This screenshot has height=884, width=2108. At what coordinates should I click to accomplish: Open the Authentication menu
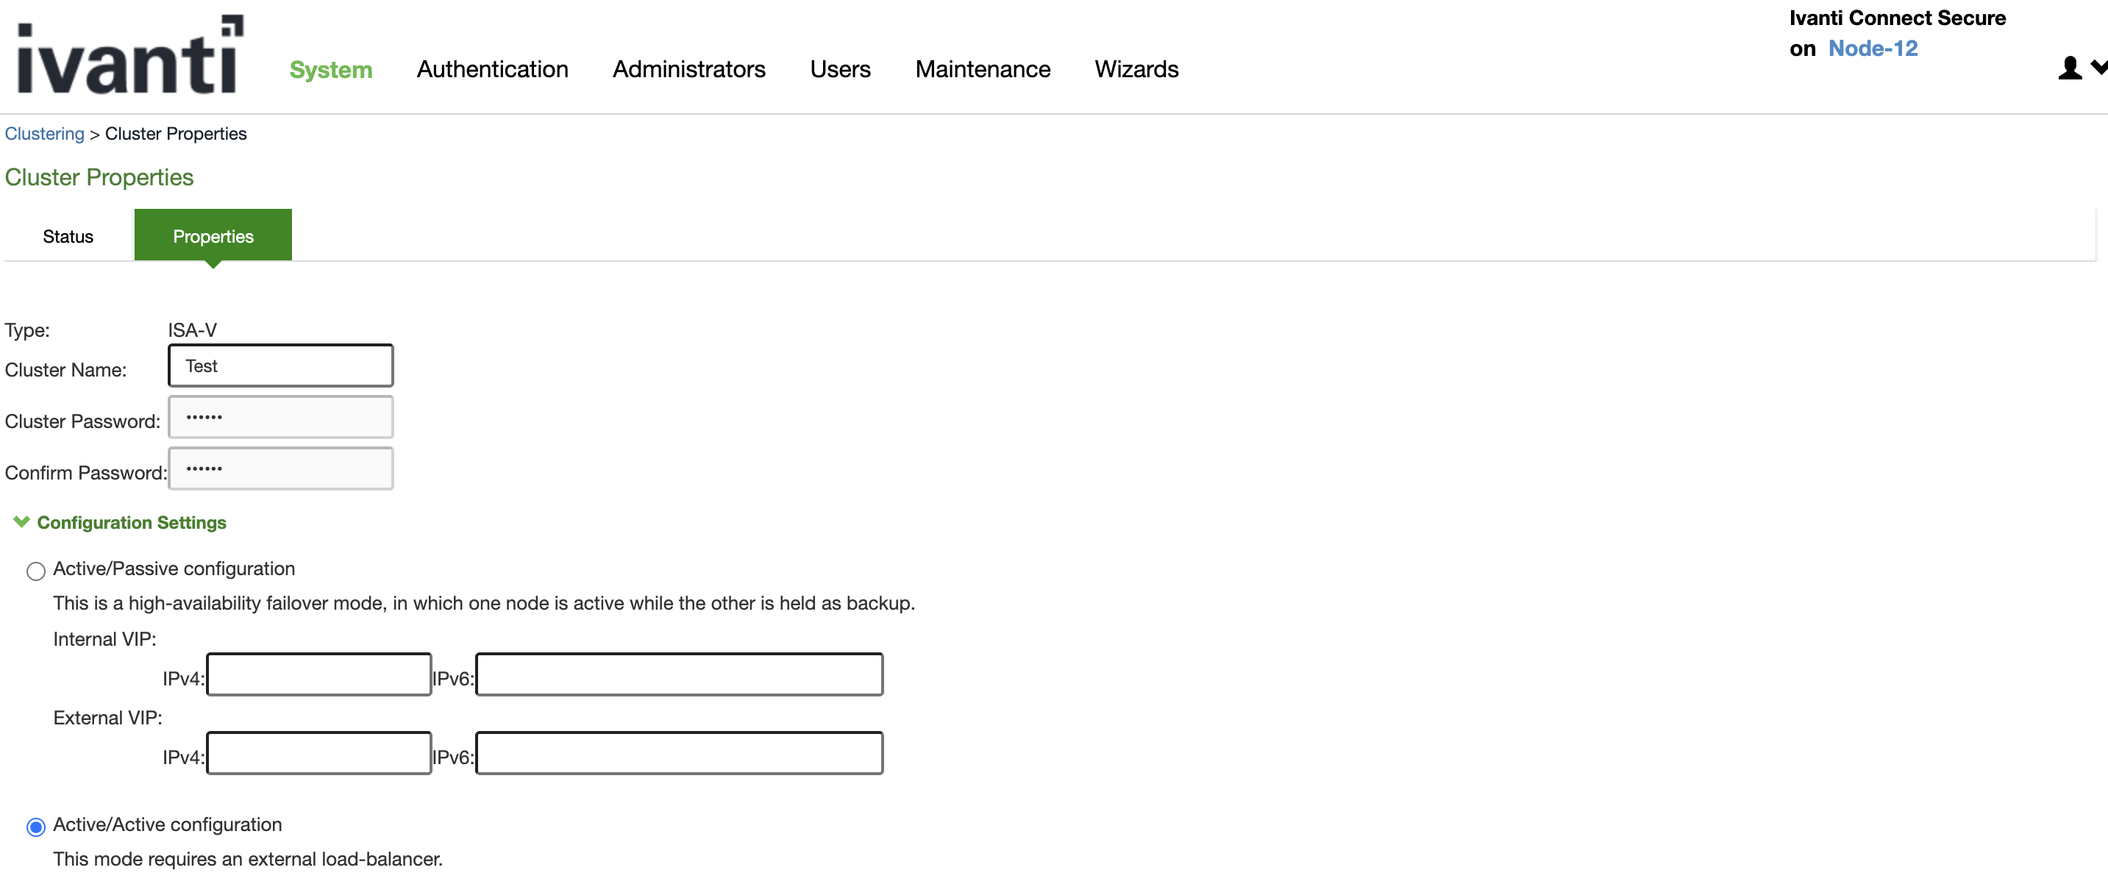492,70
